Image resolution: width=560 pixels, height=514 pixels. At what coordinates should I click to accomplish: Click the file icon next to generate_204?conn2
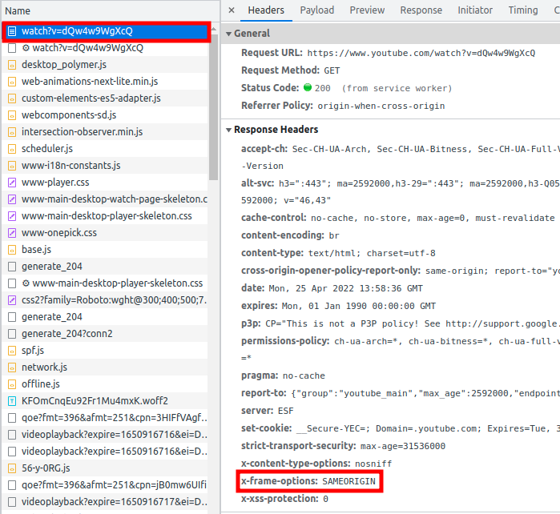point(12,334)
